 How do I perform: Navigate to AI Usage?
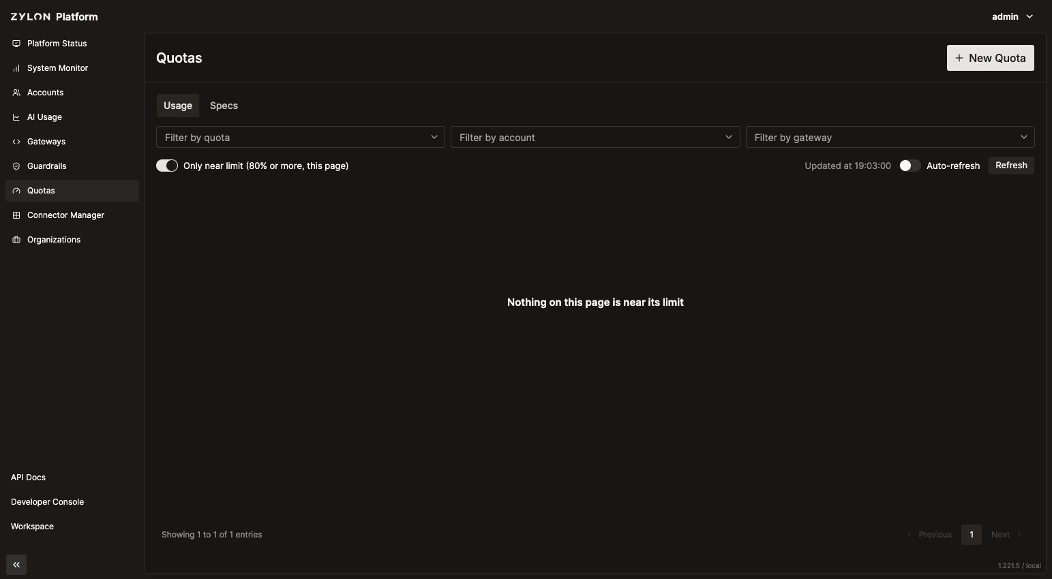[x=72, y=117]
